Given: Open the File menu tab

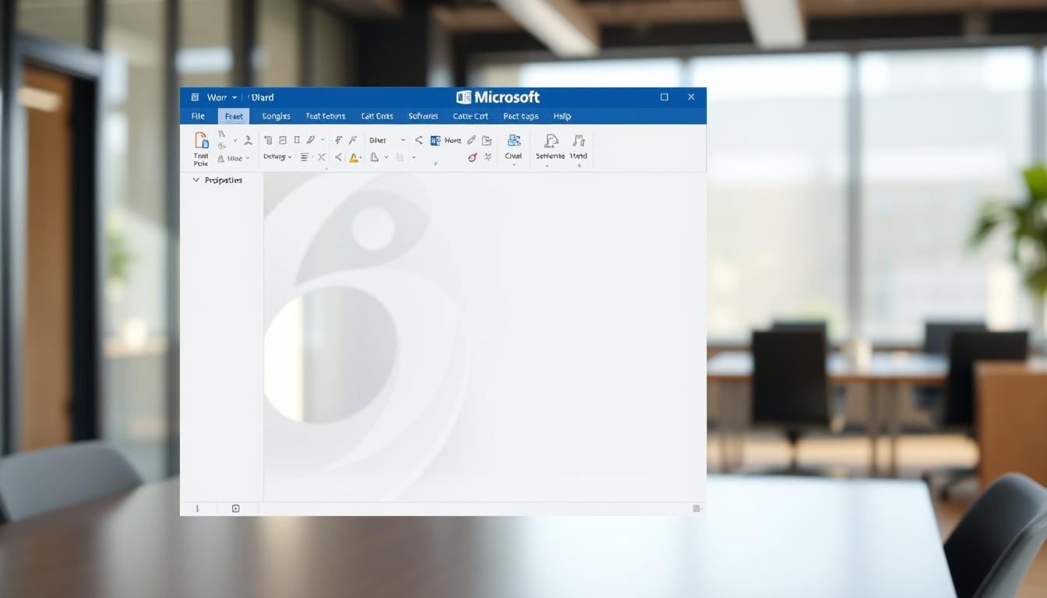Looking at the screenshot, I should (198, 116).
